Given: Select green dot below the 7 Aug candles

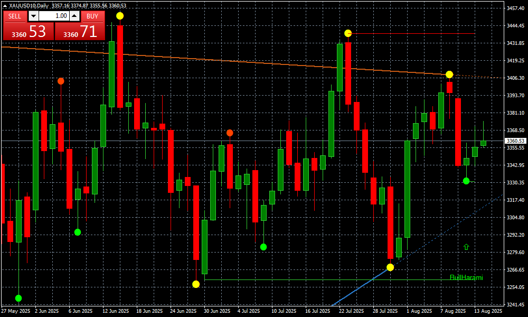Looking at the screenshot, I should tap(466, 181).
